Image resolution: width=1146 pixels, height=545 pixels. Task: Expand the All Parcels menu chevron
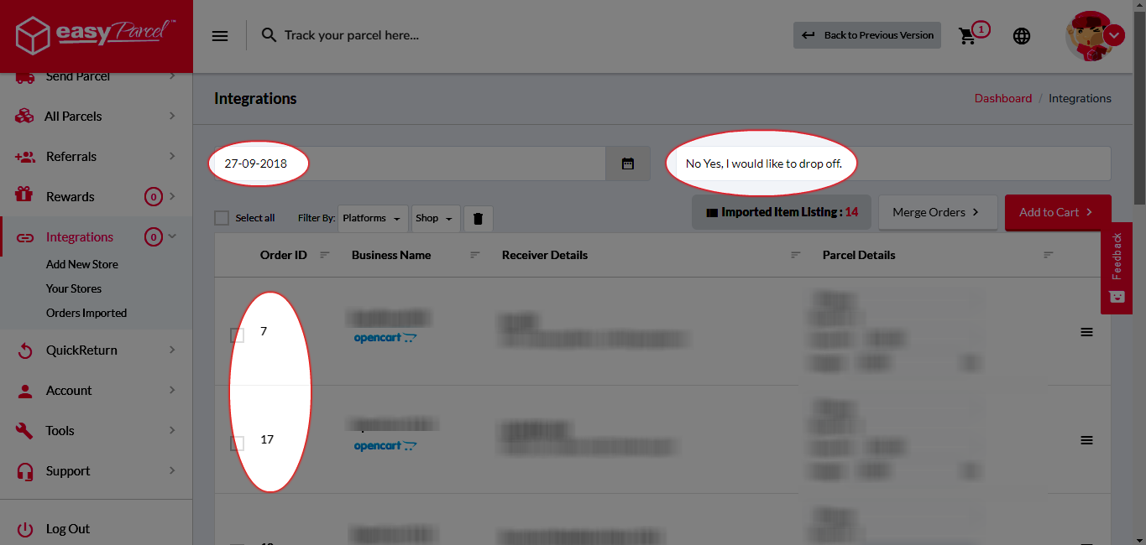(172, 116)
